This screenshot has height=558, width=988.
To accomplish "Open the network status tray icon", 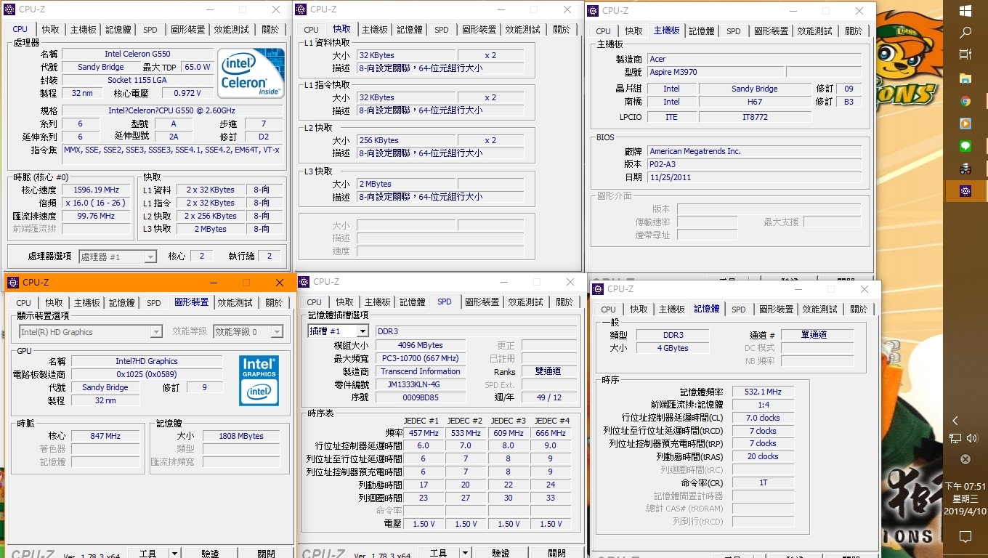I will click(955, 438).
